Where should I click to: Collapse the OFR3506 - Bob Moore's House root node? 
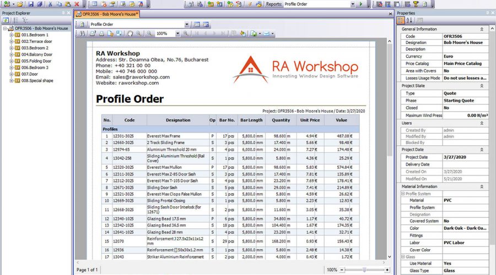click(x=5, y=29)
